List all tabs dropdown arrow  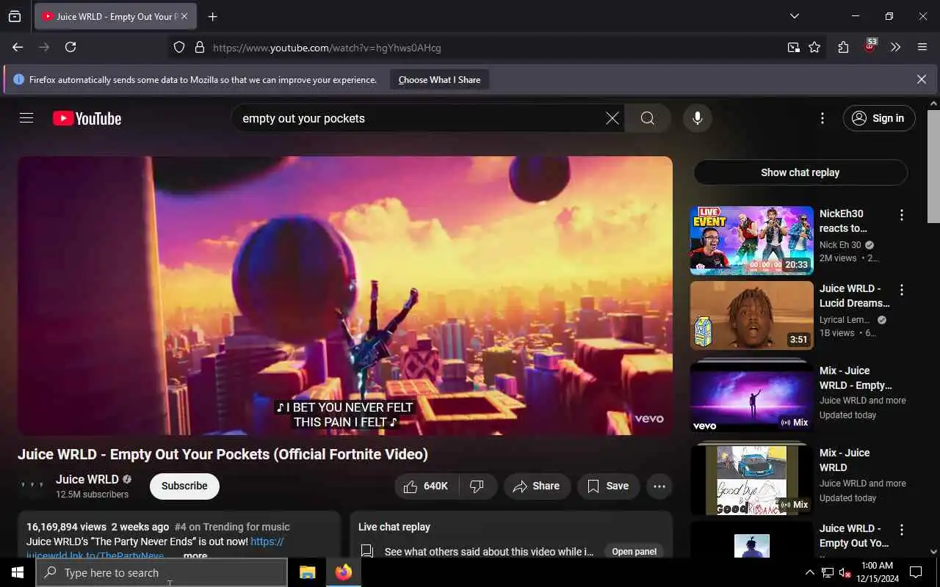point(795,16)
